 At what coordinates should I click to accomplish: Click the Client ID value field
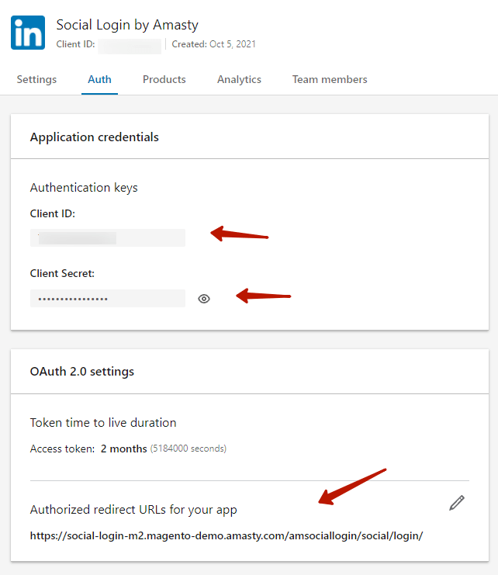(x=108, y=238)
